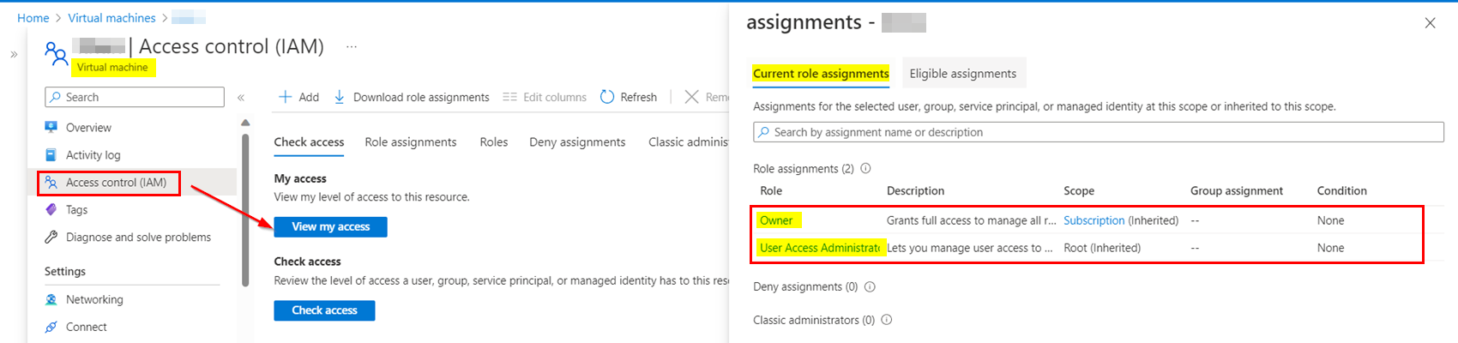The height and width of the screenshot is (343, 1458).
Task: Close the assignments panel
Action: 1430,23
